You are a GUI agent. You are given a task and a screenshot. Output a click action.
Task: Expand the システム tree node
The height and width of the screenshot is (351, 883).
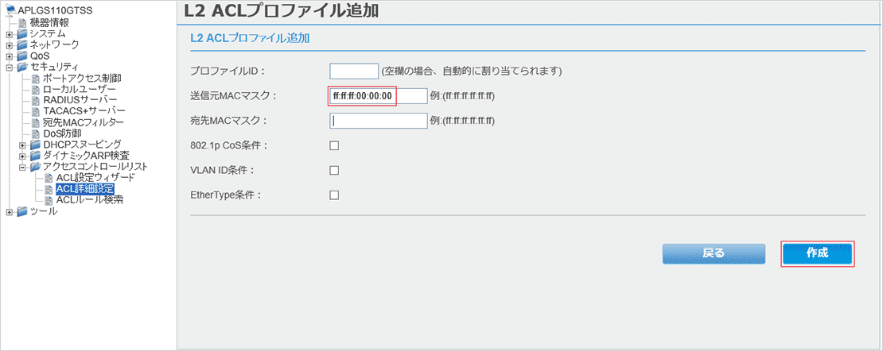click(9, 34)
